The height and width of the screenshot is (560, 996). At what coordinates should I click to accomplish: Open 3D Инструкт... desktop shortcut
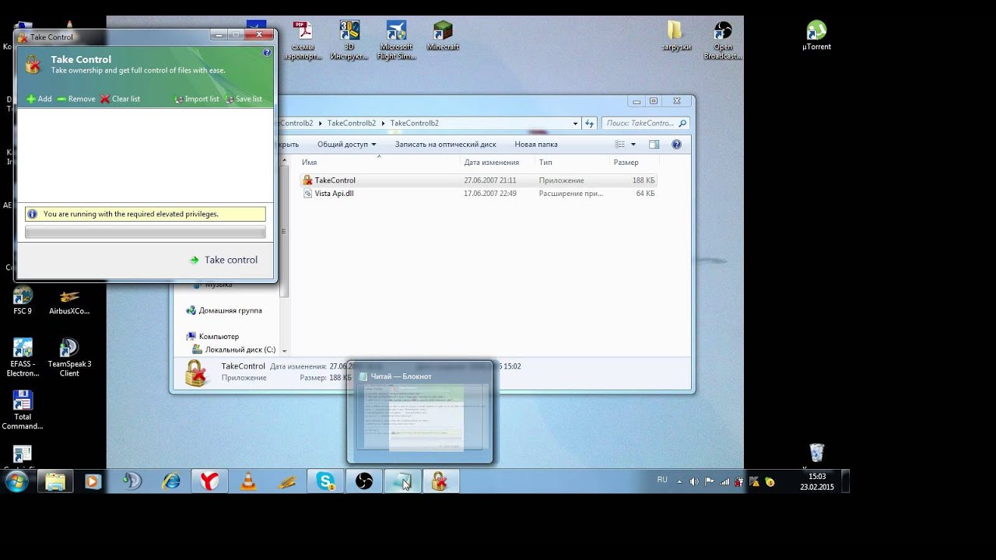pyautogui.click(x=349, y=40)
